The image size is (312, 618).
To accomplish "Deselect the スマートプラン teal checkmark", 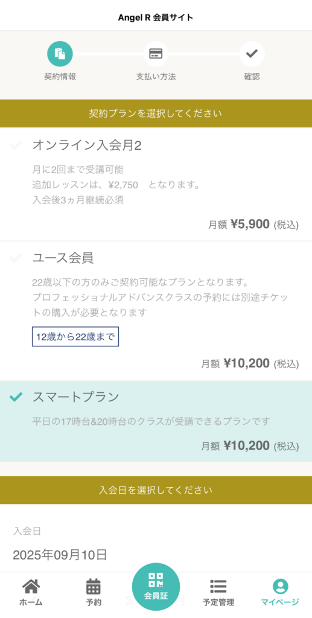I will coord(16,397).
